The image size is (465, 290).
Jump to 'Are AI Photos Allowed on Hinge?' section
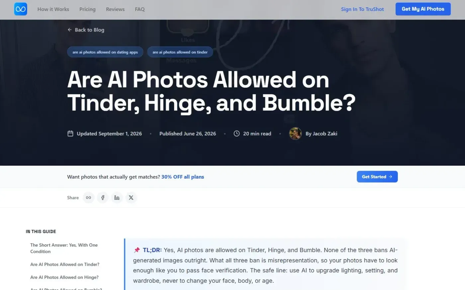pyautogui.click(x=64, y=277)
